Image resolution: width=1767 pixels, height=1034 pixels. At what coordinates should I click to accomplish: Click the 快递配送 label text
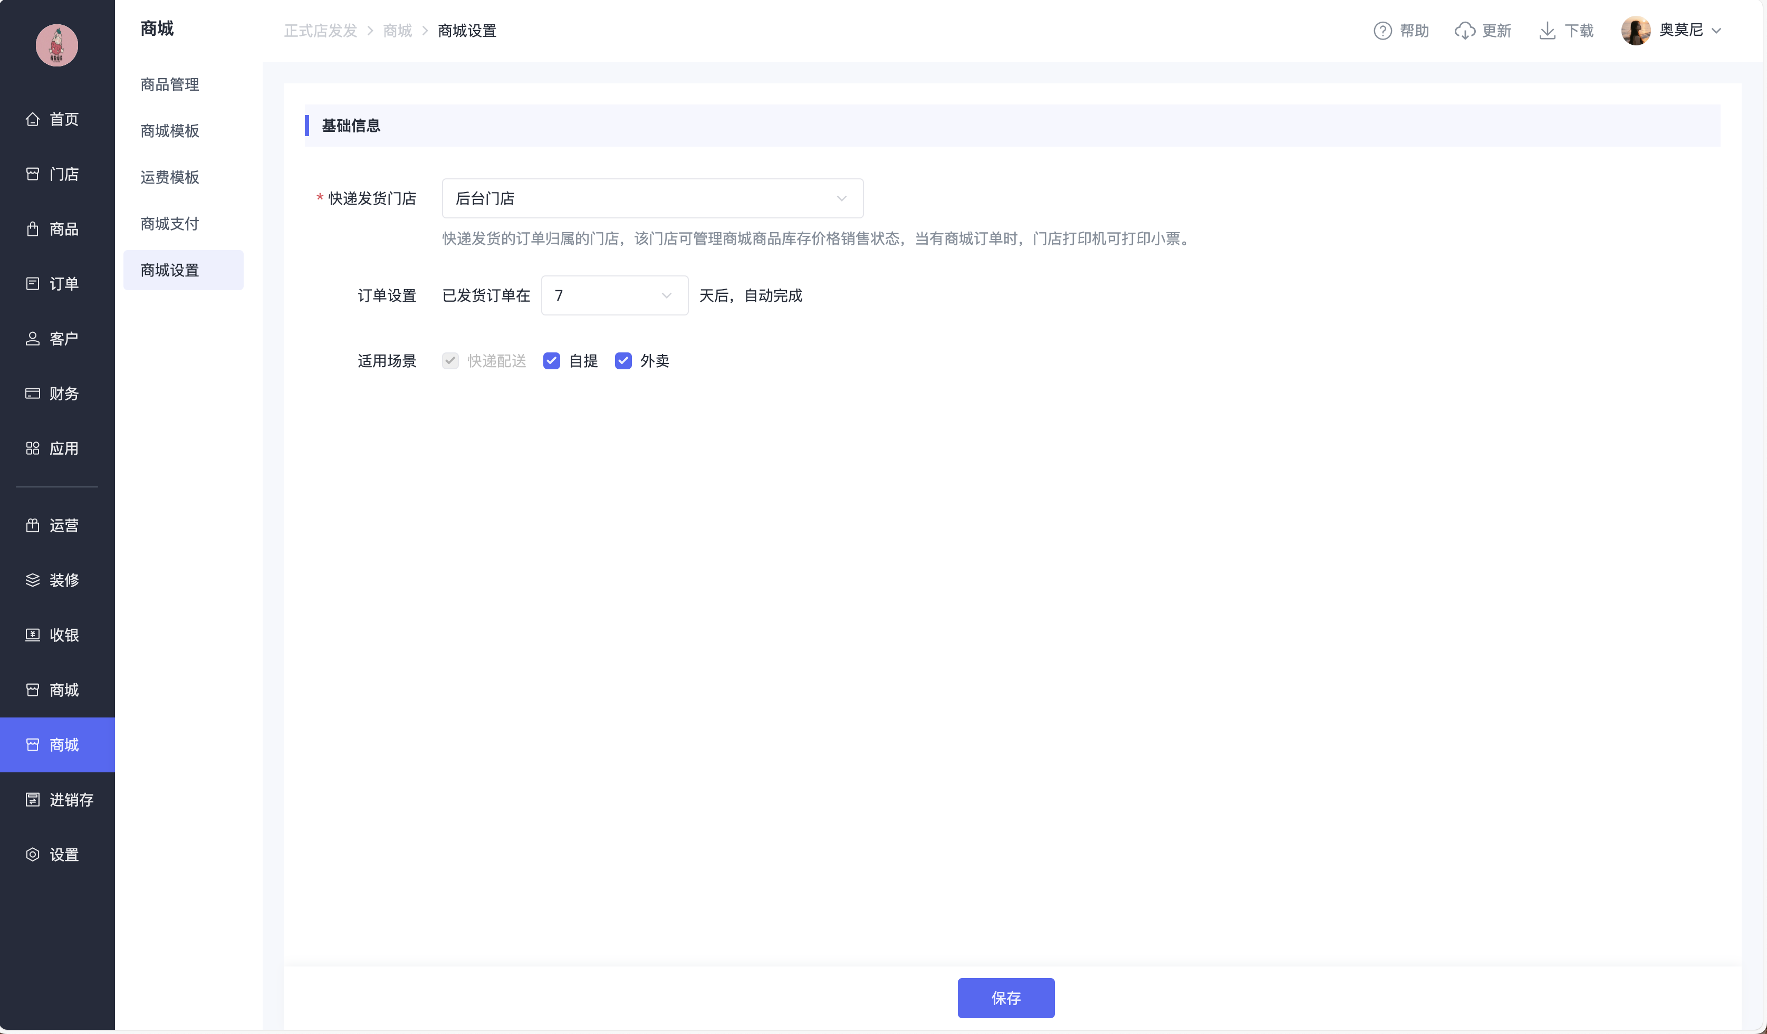[x=496, y=360]
